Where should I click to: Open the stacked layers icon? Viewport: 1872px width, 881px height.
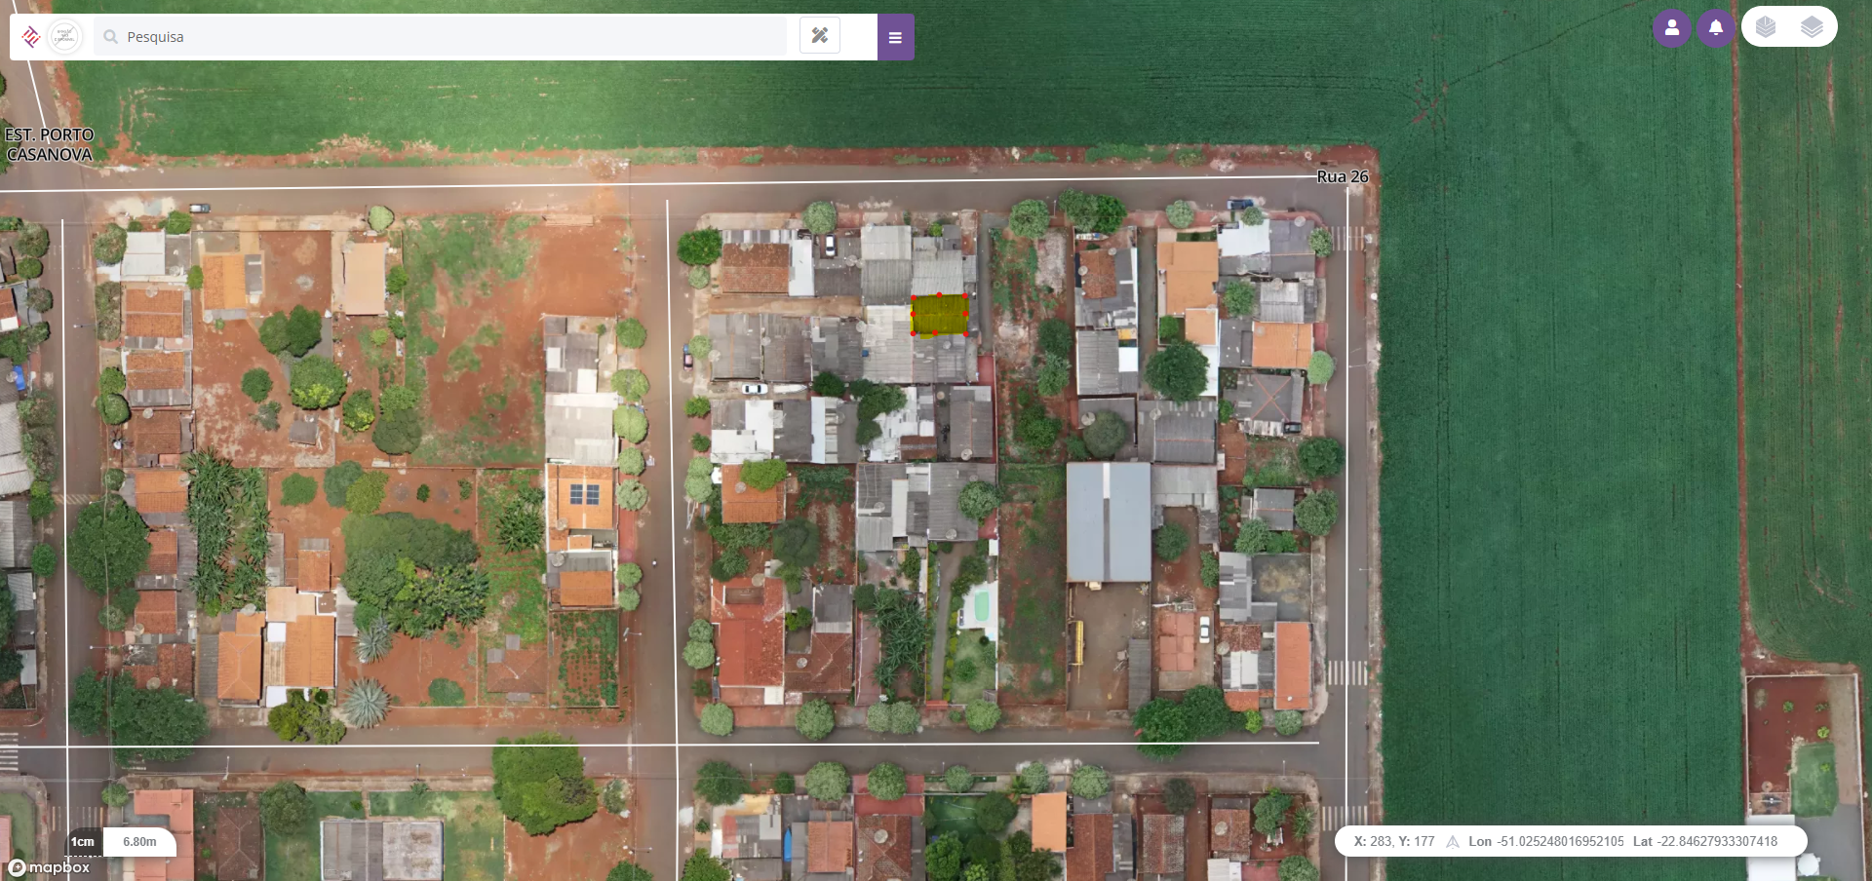1812,27
